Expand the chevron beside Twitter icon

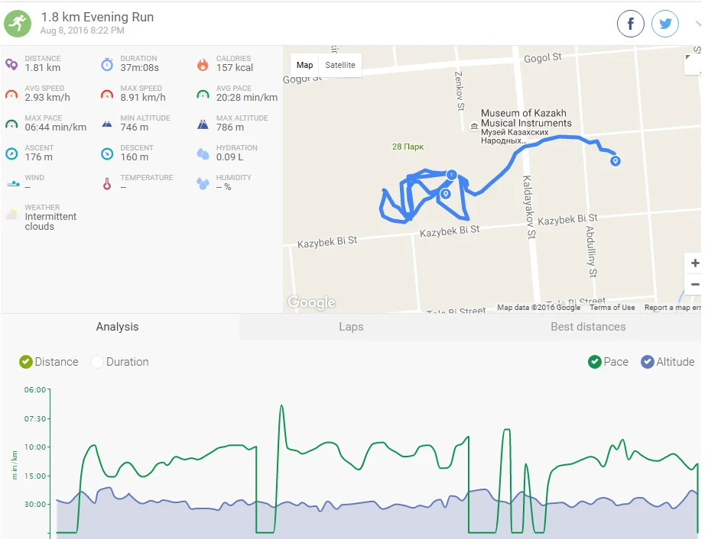[x=697, y=24]
